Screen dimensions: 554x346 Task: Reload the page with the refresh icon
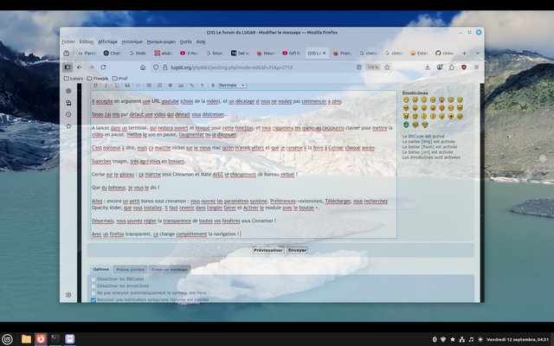click(103, 67)
